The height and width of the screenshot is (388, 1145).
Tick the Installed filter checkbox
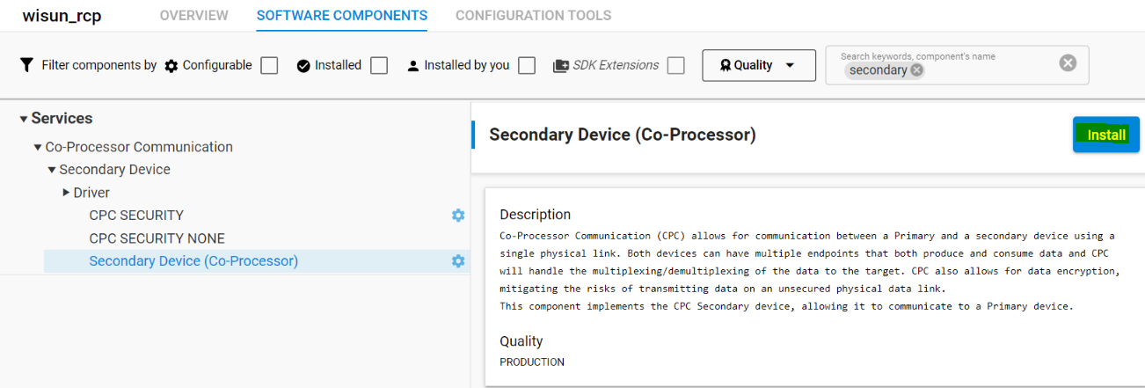click(x=379, y=66)
